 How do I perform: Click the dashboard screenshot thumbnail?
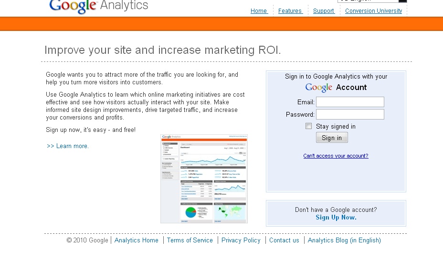tap(204, 179)
